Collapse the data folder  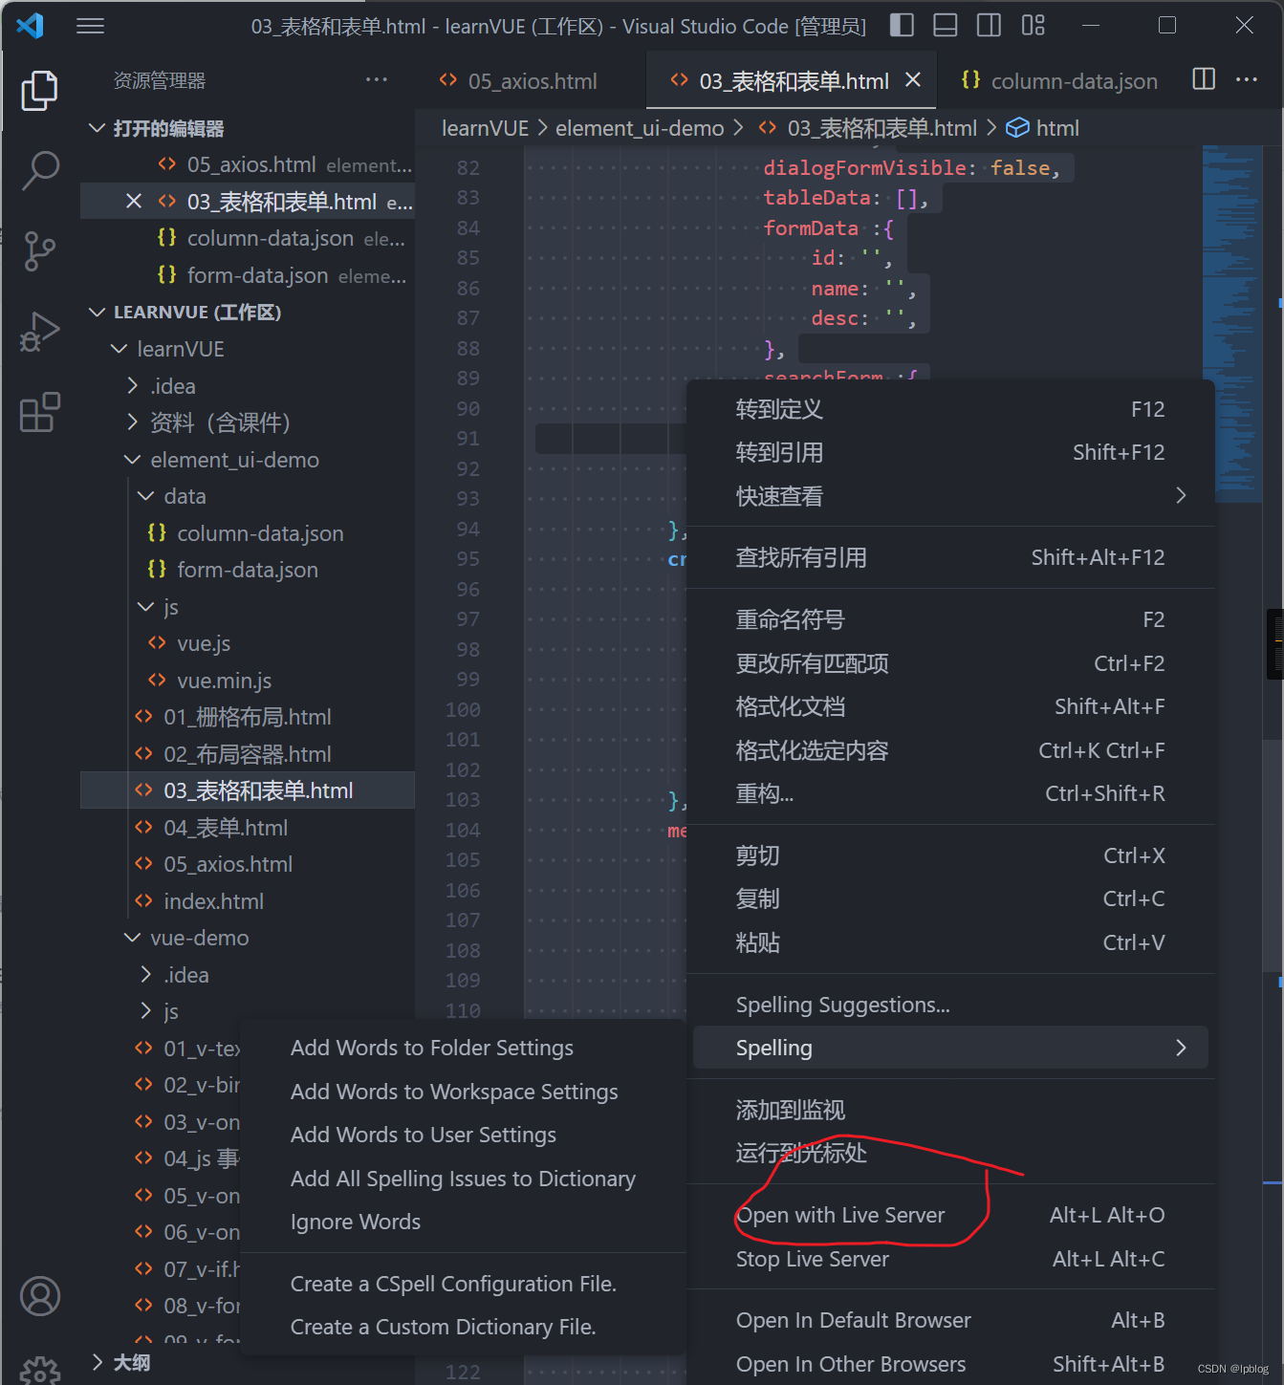pos(248,496)
